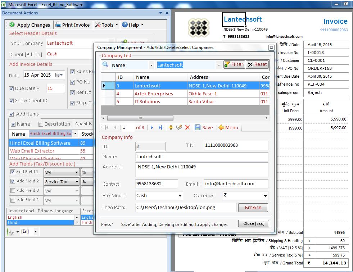Go to previous record navigation icon

point(115,127)
